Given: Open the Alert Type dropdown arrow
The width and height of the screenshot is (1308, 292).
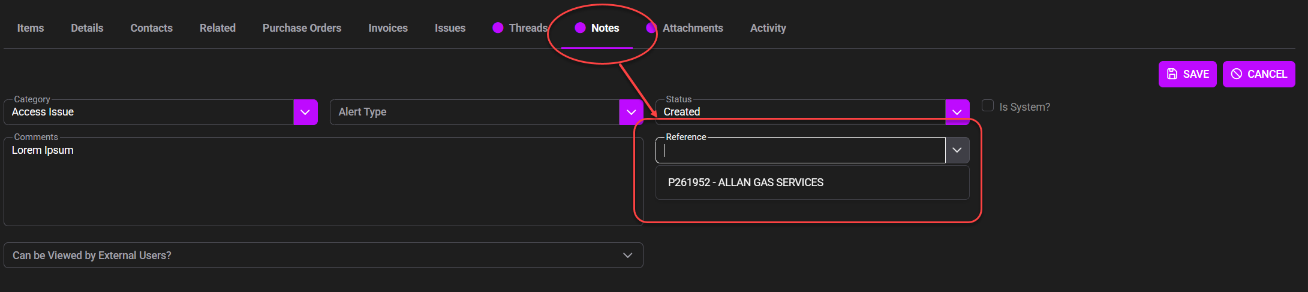Looking at the screenshot, I should tap(631, 112).
